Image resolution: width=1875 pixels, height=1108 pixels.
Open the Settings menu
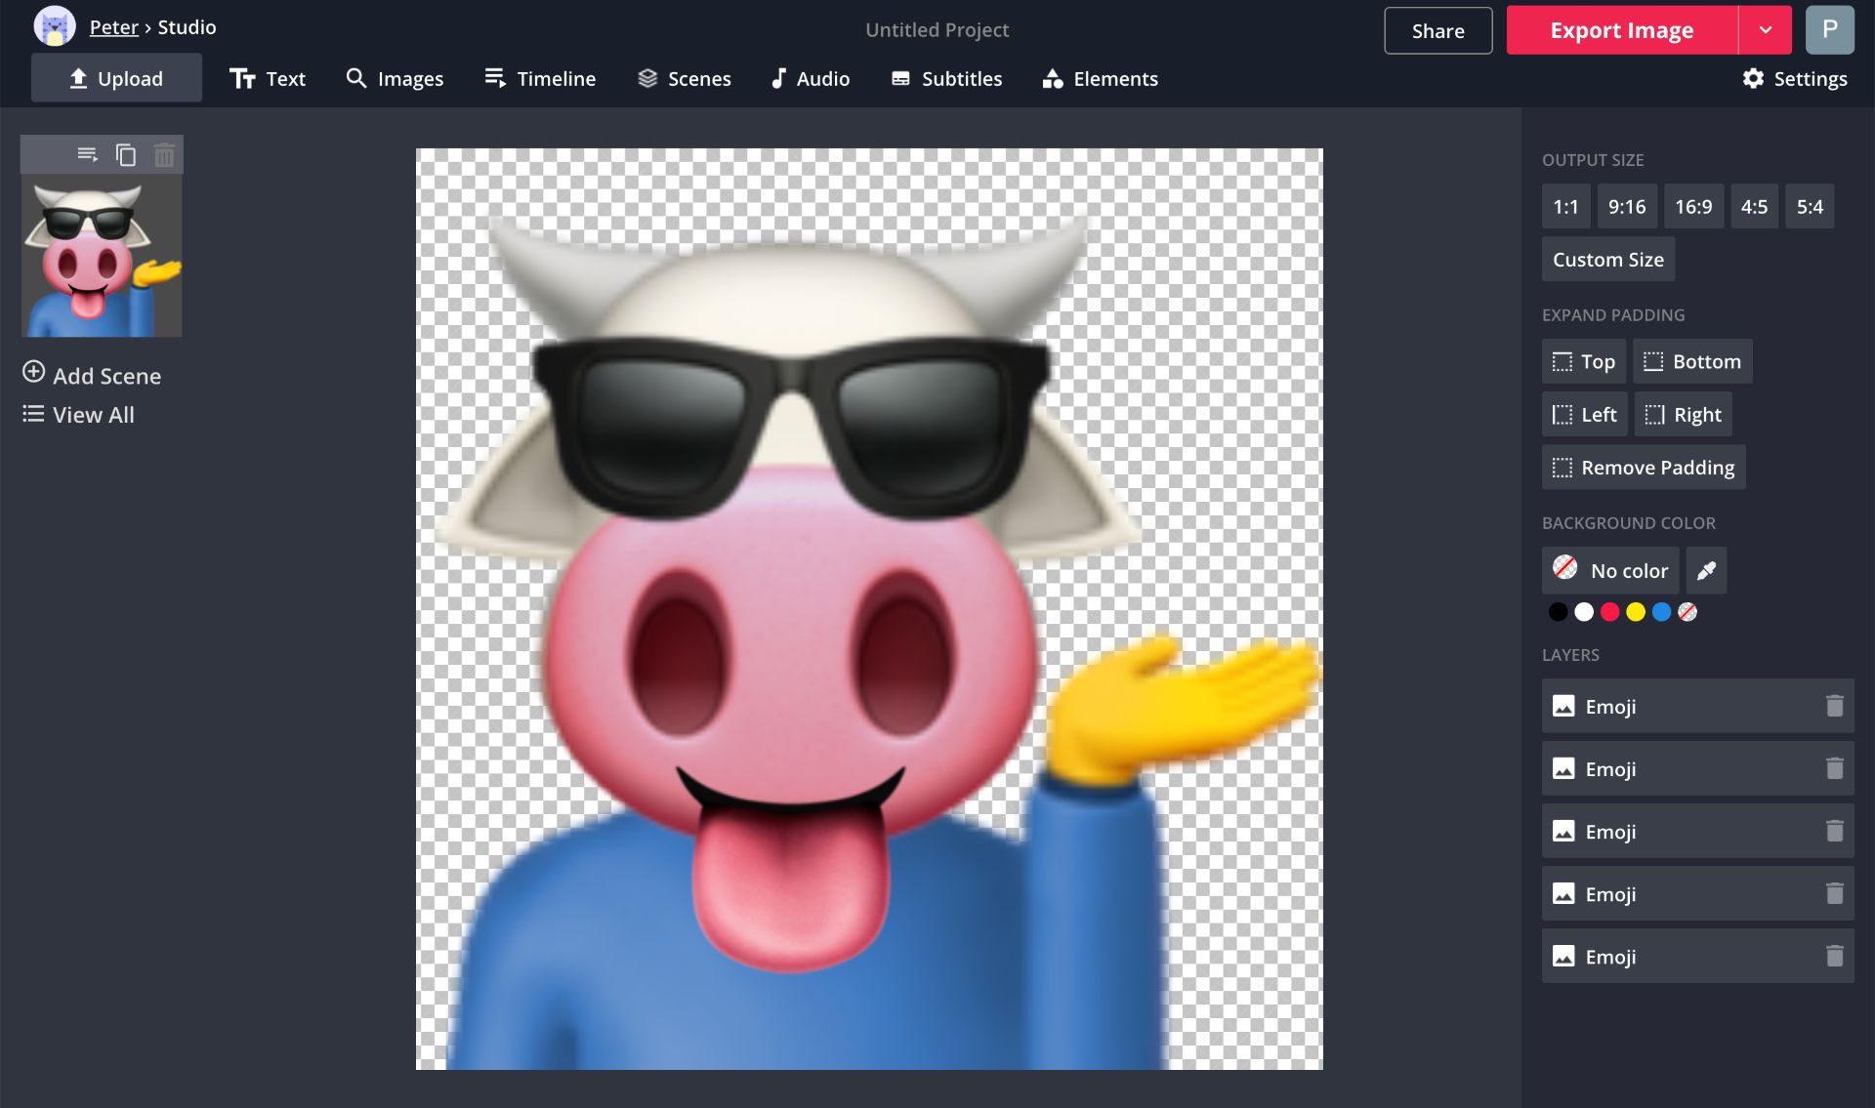click(1795, 78)
